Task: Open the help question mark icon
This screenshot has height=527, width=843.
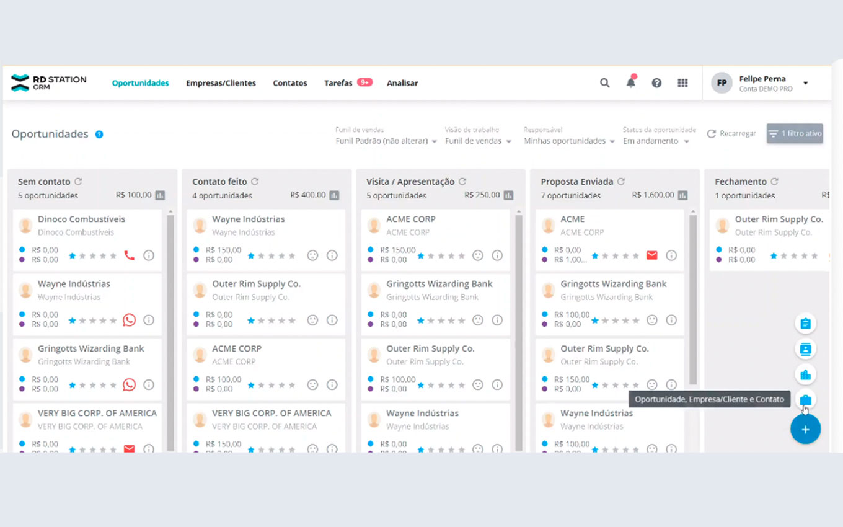Action: click(656, 83)
